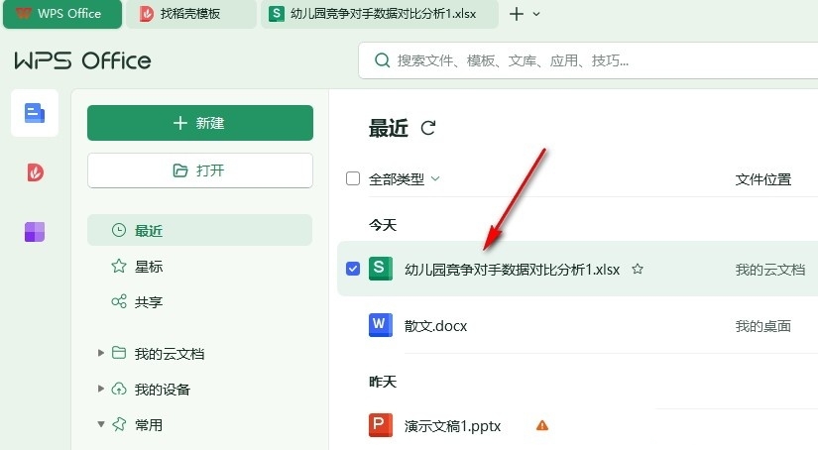The image size is (818, 450).
Task: Click the green 新建 button
Action: point(200,123)
